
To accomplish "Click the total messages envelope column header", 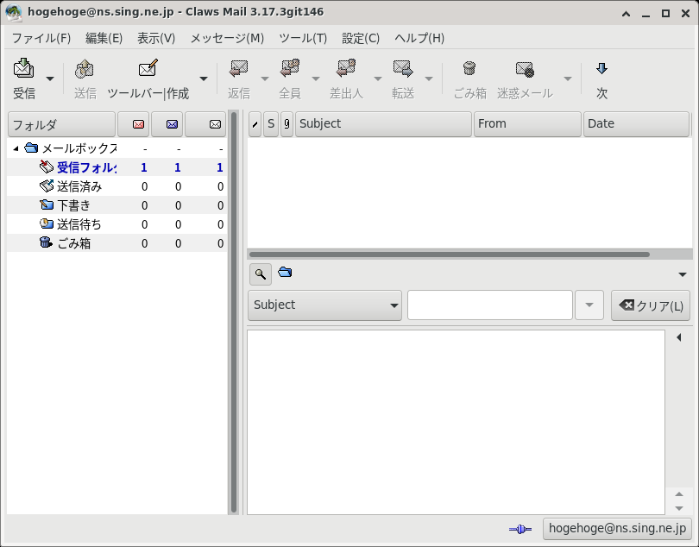I will click(205, 124).
